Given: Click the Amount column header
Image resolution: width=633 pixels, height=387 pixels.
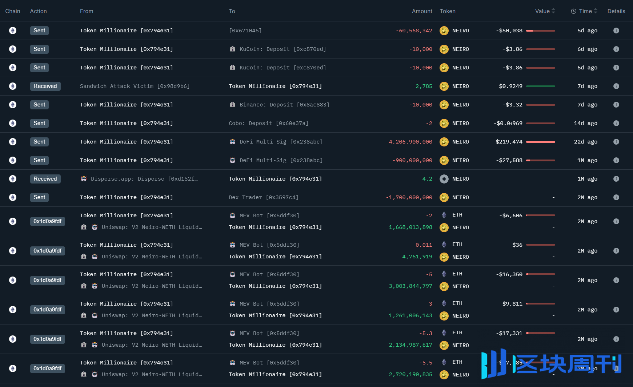Looking at the screenshot, I should [422, 11].
